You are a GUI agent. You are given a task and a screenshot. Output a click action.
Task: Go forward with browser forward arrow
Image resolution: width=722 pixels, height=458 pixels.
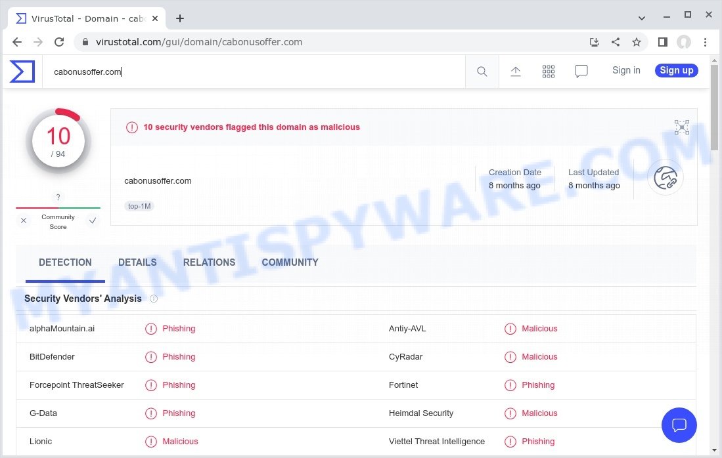(37, 42)
